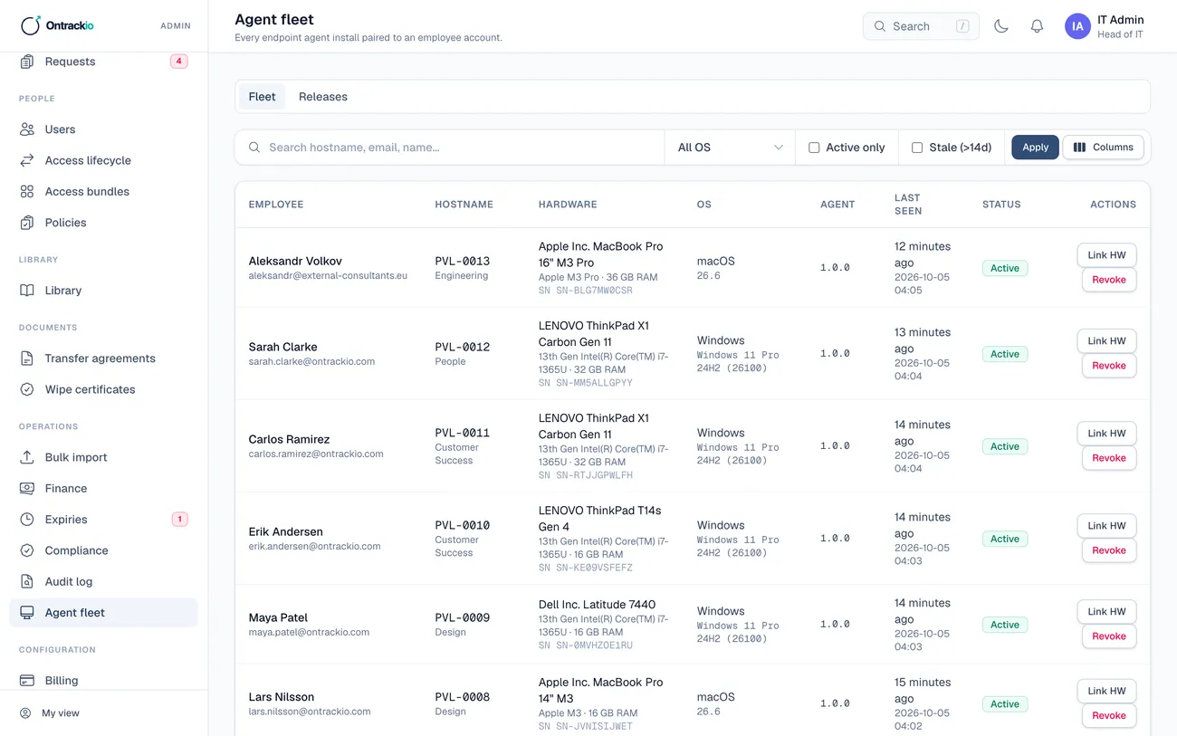
Task: Toggle dark mode with the moon icon
Action: 1001,26
